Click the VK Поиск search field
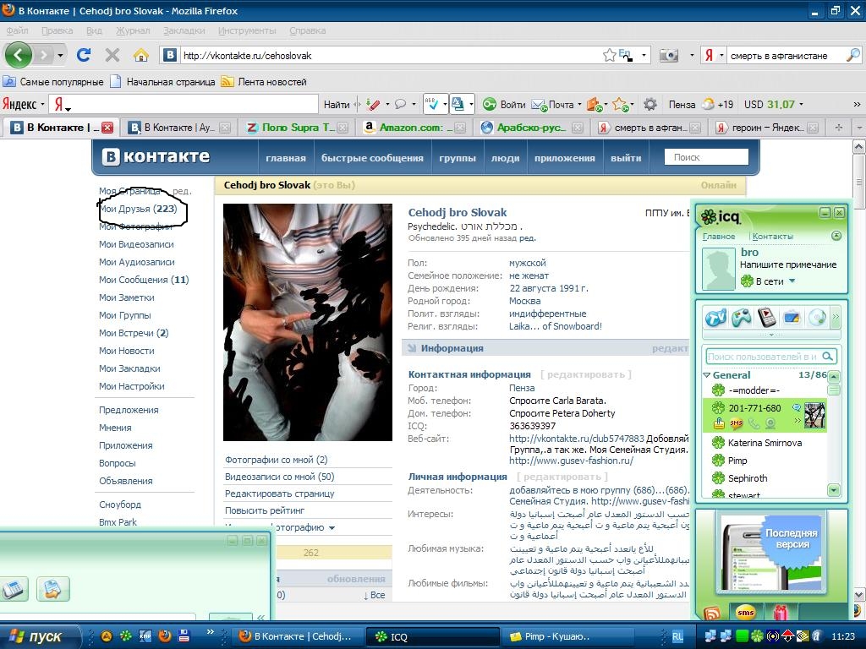 click(706, 157)
